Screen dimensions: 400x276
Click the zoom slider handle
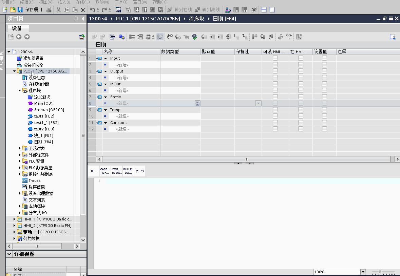[380, 272]
